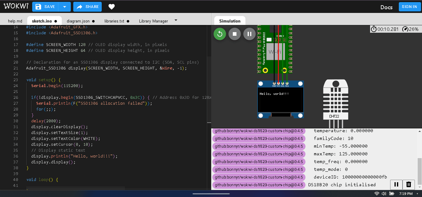Click the heart favorite icon
This screenshot has width=422, height=197.
[112, 7]
